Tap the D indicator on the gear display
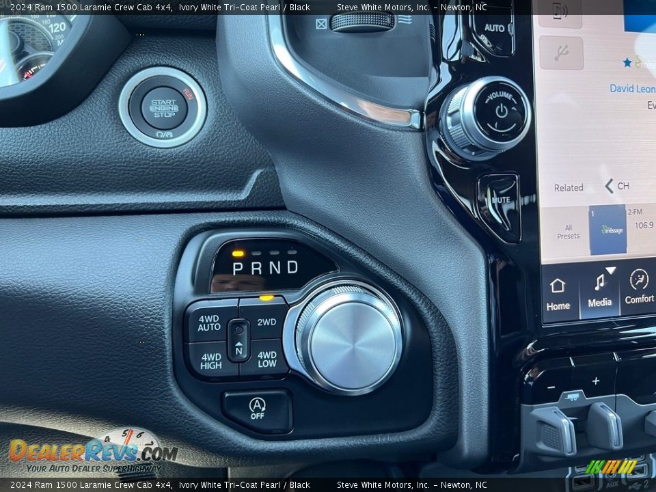 click(292, 267)
